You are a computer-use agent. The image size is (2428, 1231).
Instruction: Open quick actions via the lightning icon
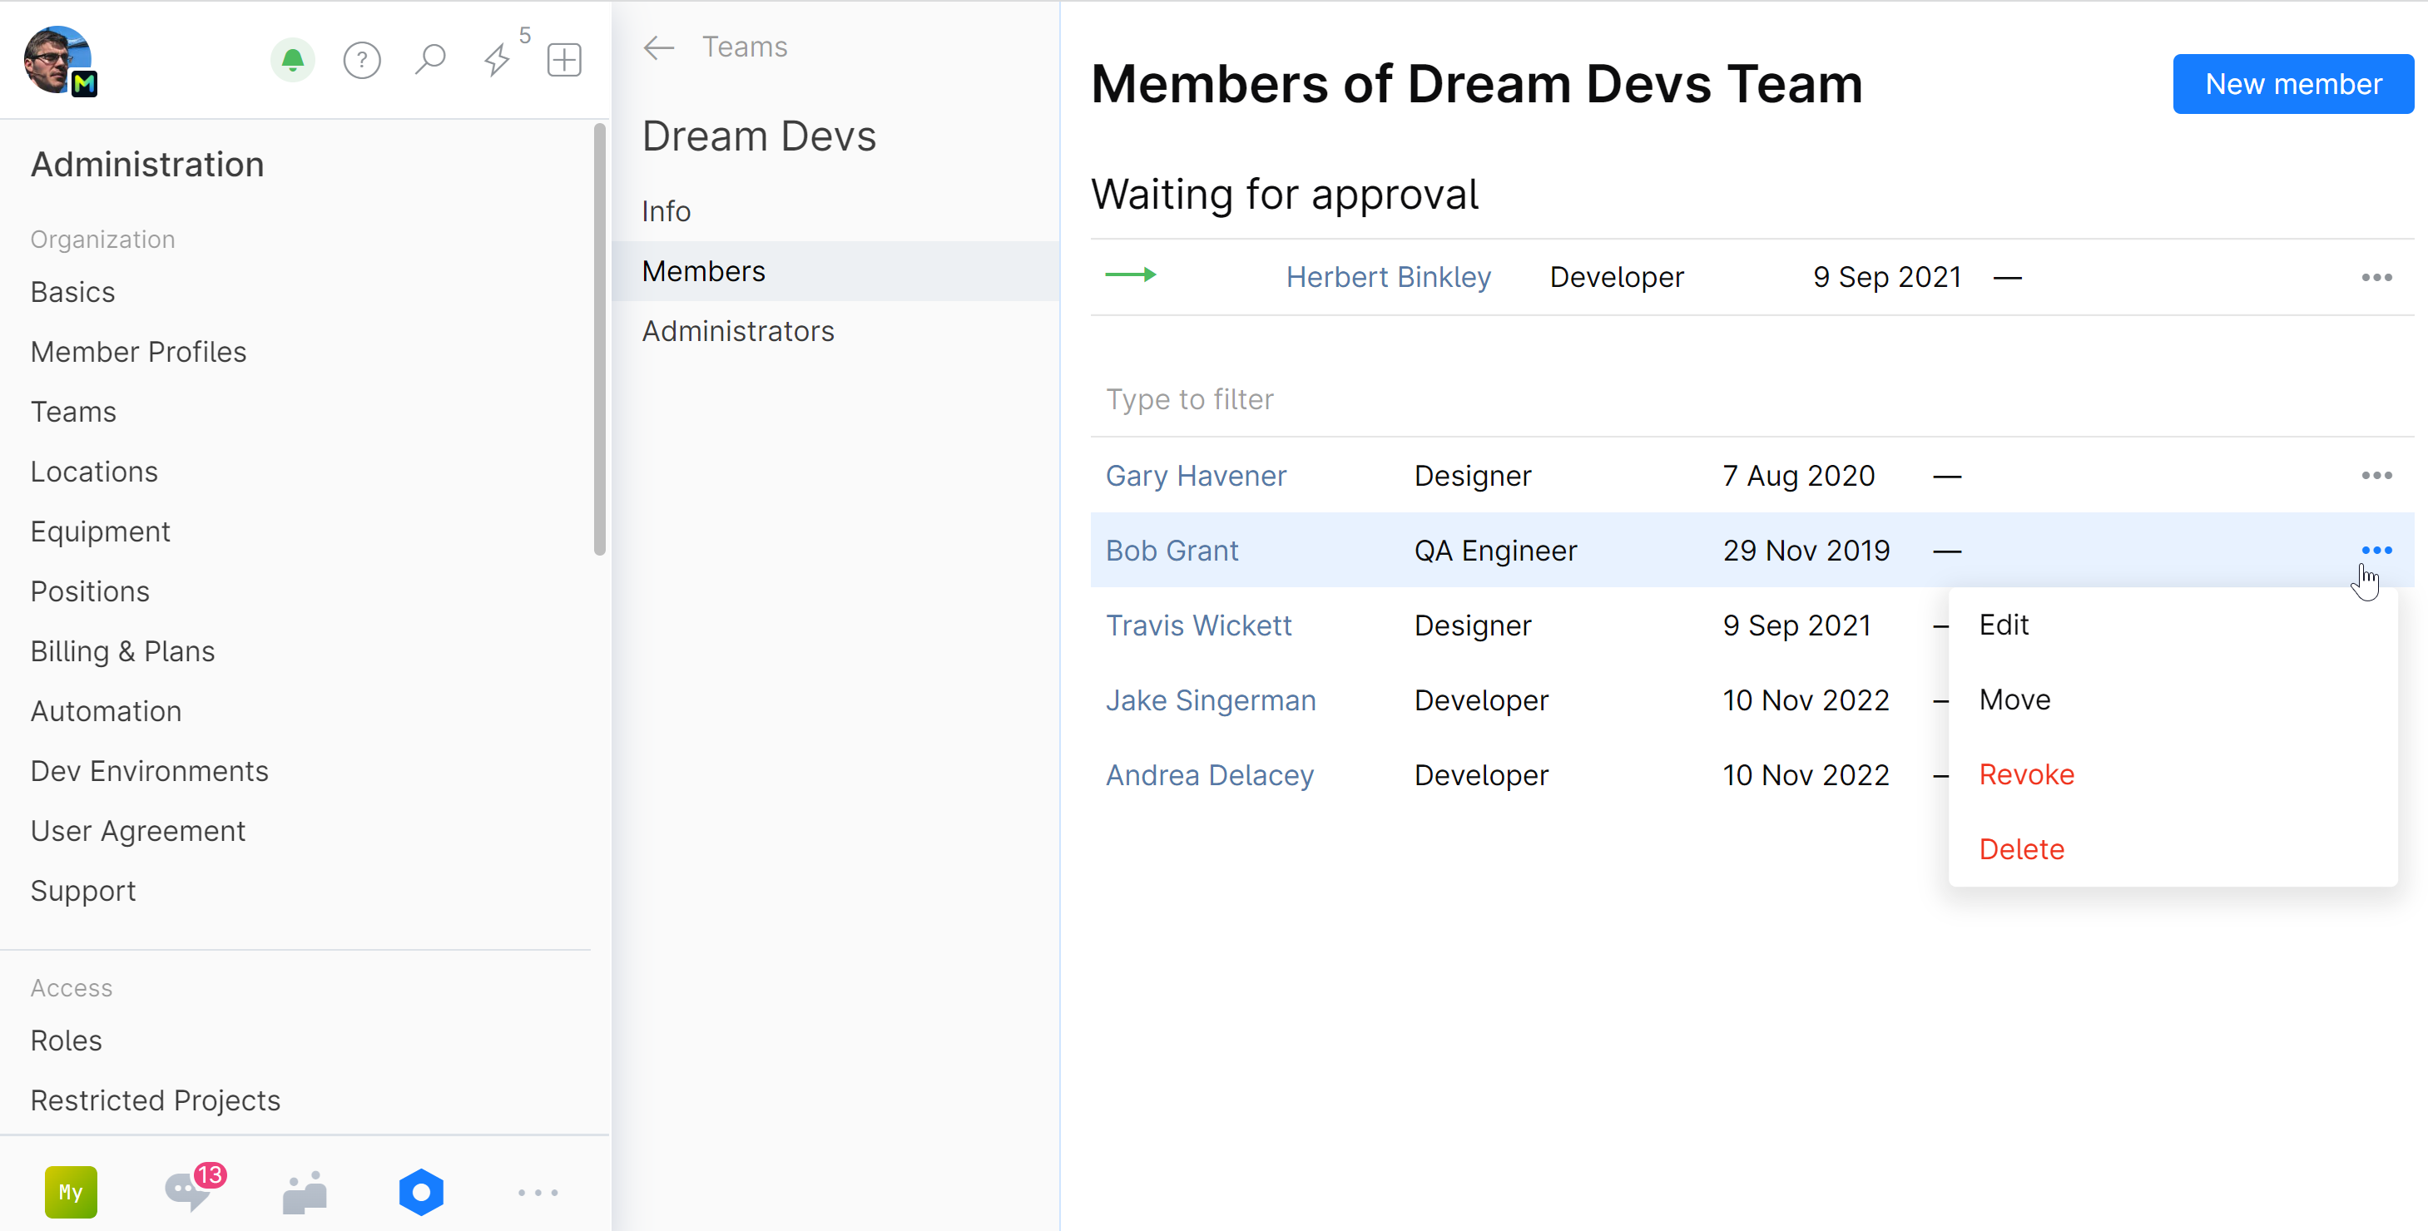(x=497, y=59)
